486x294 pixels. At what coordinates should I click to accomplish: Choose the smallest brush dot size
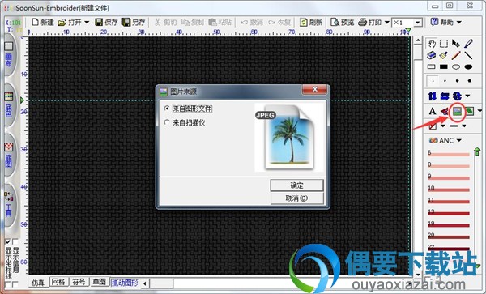click(x=433, y=81)
